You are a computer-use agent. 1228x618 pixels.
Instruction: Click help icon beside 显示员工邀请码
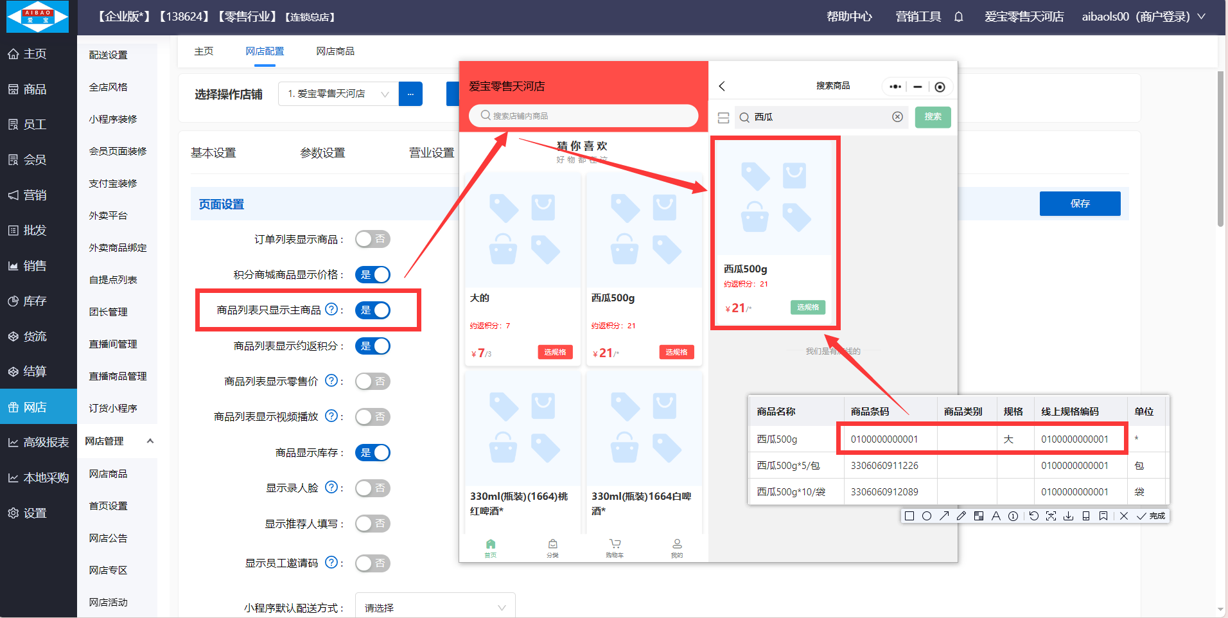[331, 563]
